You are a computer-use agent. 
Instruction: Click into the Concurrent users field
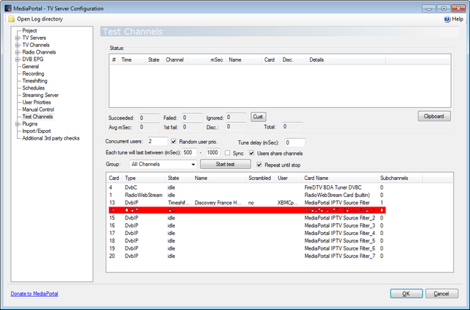point(156,141)
